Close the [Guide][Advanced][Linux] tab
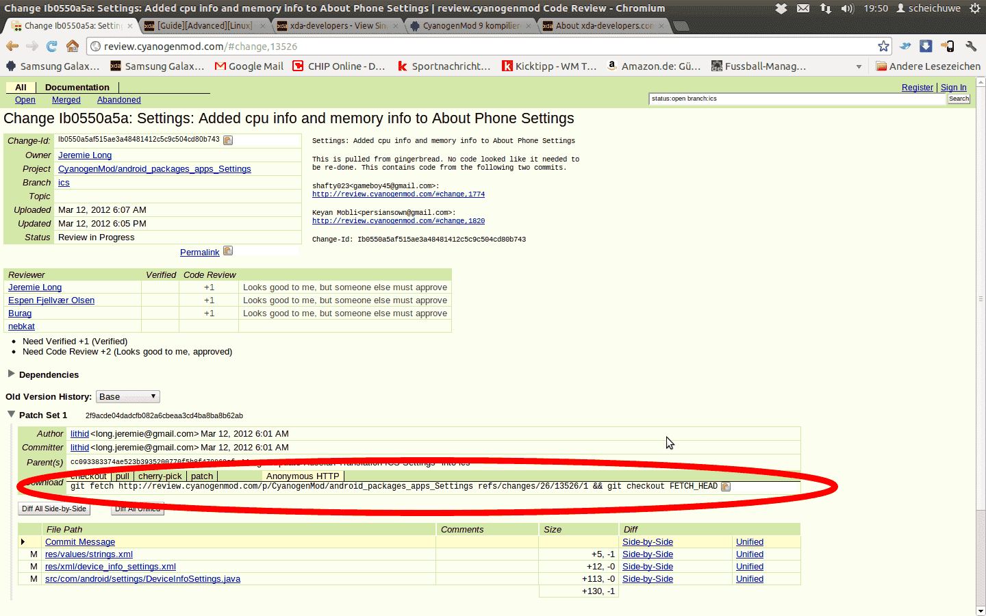 pos(263,26)
